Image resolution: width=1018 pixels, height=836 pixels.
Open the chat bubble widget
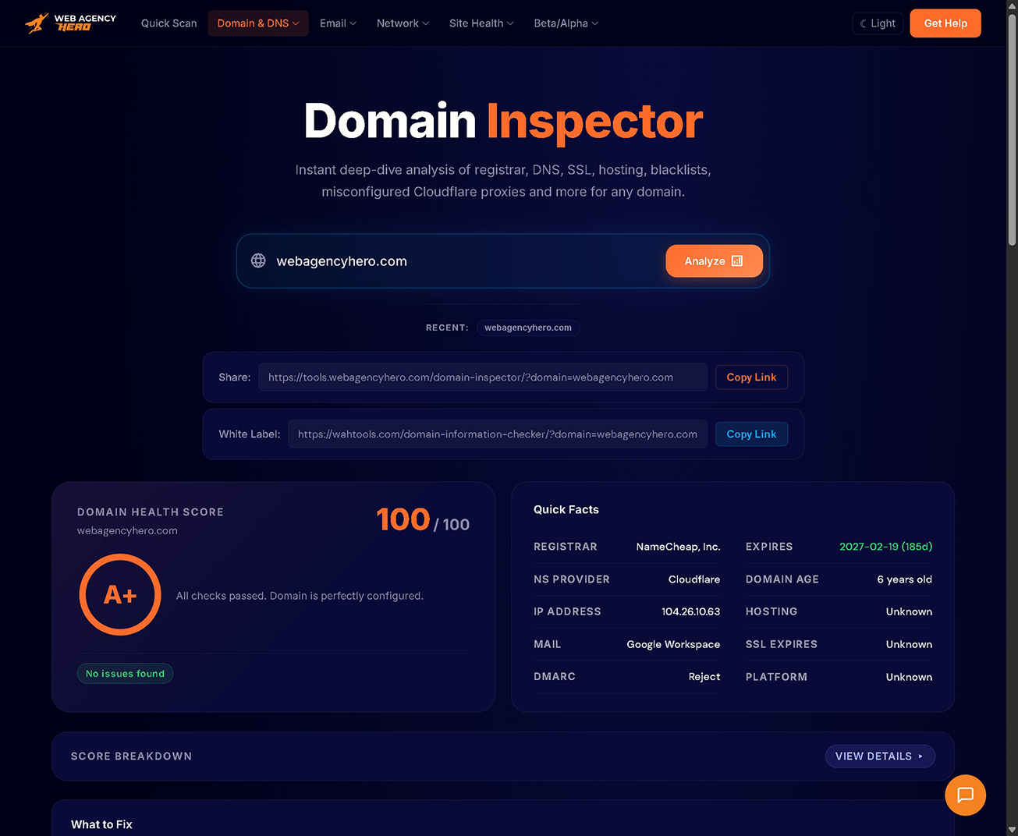(965, 795)
